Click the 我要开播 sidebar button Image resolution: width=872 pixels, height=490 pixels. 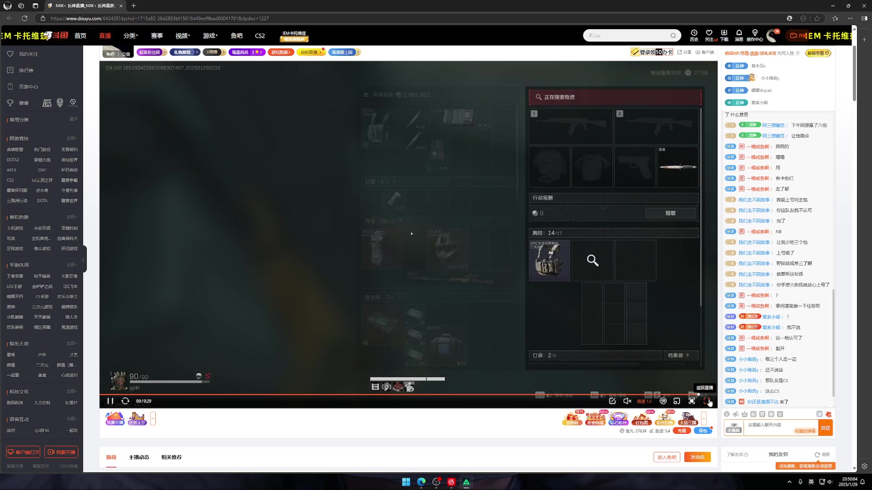coord(61,452)
